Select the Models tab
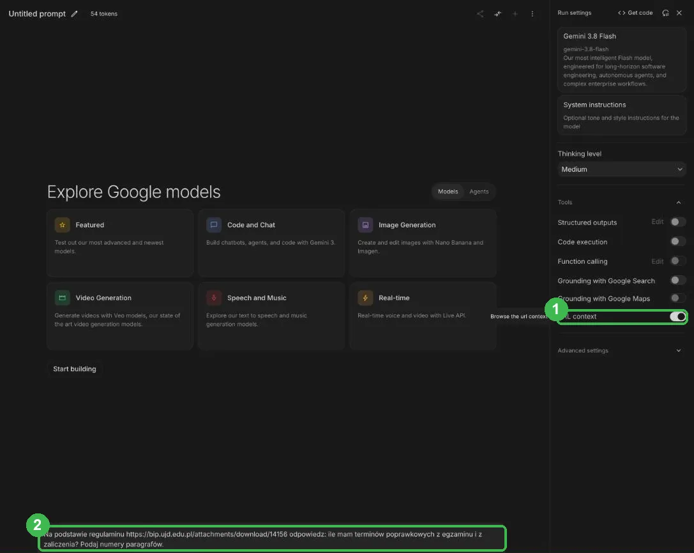 448,192
